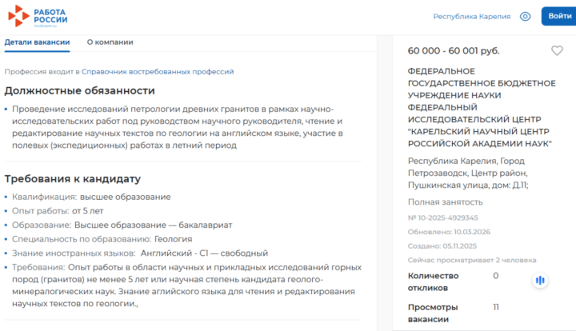Image resolution: width=576 pixels, height=331 pixels.
Task: Click the vacancy number 10-2025-4929345
Action: 443,217
